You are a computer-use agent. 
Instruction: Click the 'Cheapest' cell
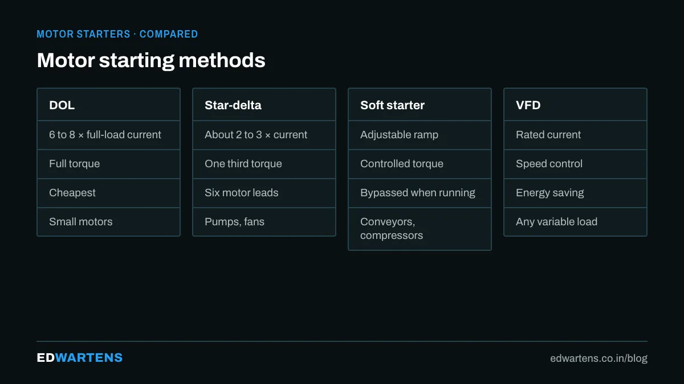108,193
